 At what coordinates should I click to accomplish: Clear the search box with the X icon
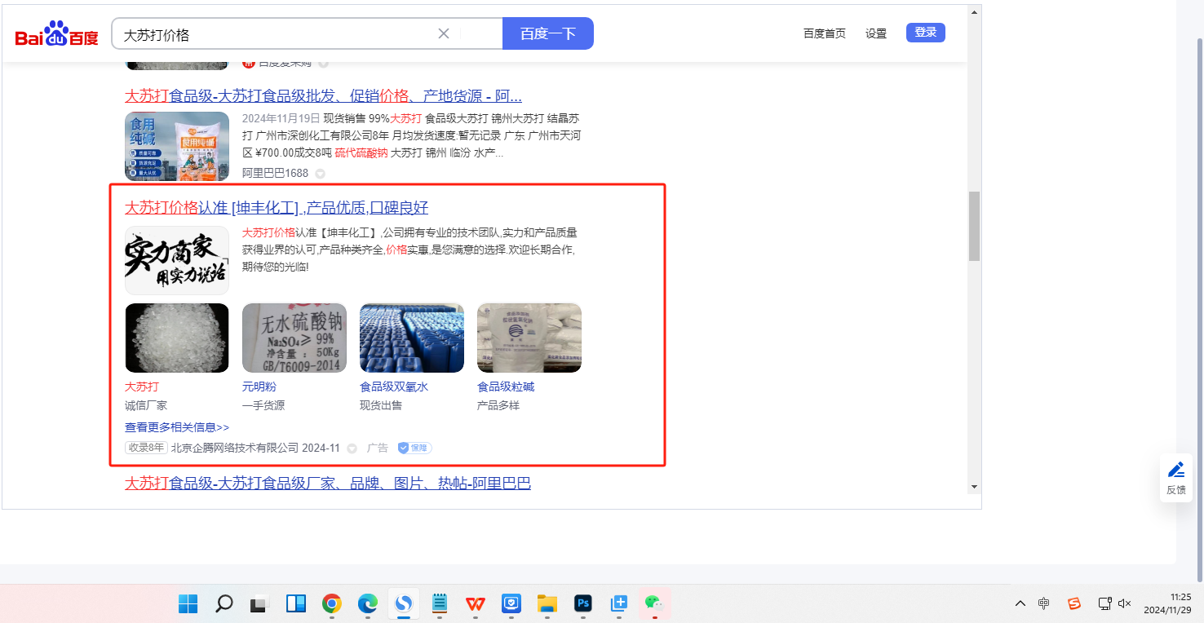point(444,33)
